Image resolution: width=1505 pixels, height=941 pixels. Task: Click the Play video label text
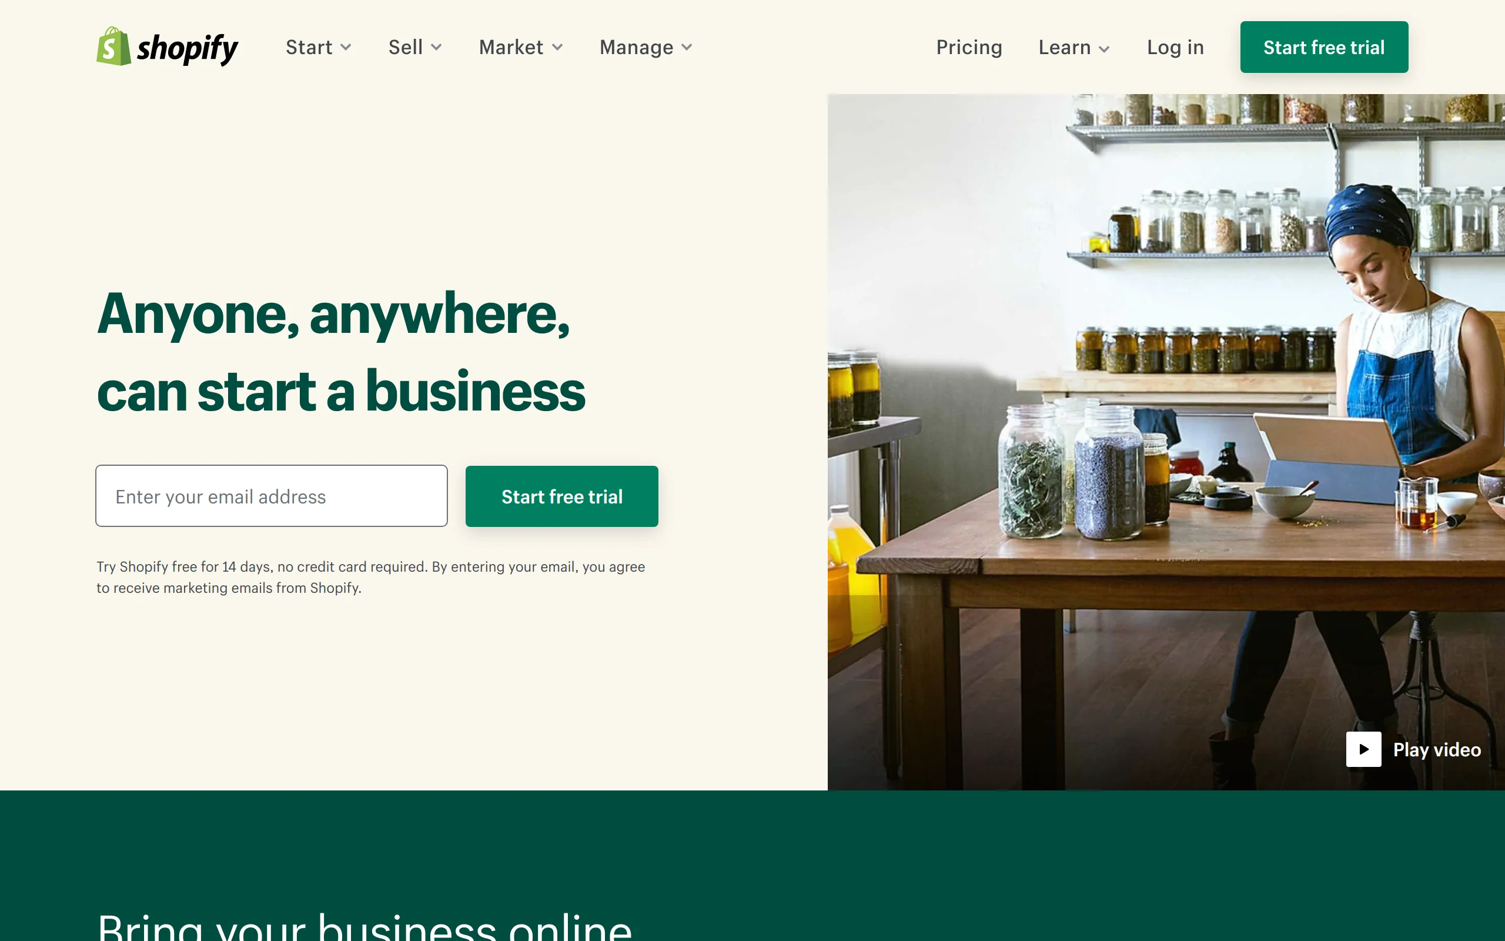pyautogui.click(x=1437, y=749)
